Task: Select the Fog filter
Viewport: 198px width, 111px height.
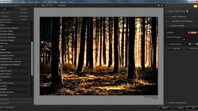Action: pos(15,47)
